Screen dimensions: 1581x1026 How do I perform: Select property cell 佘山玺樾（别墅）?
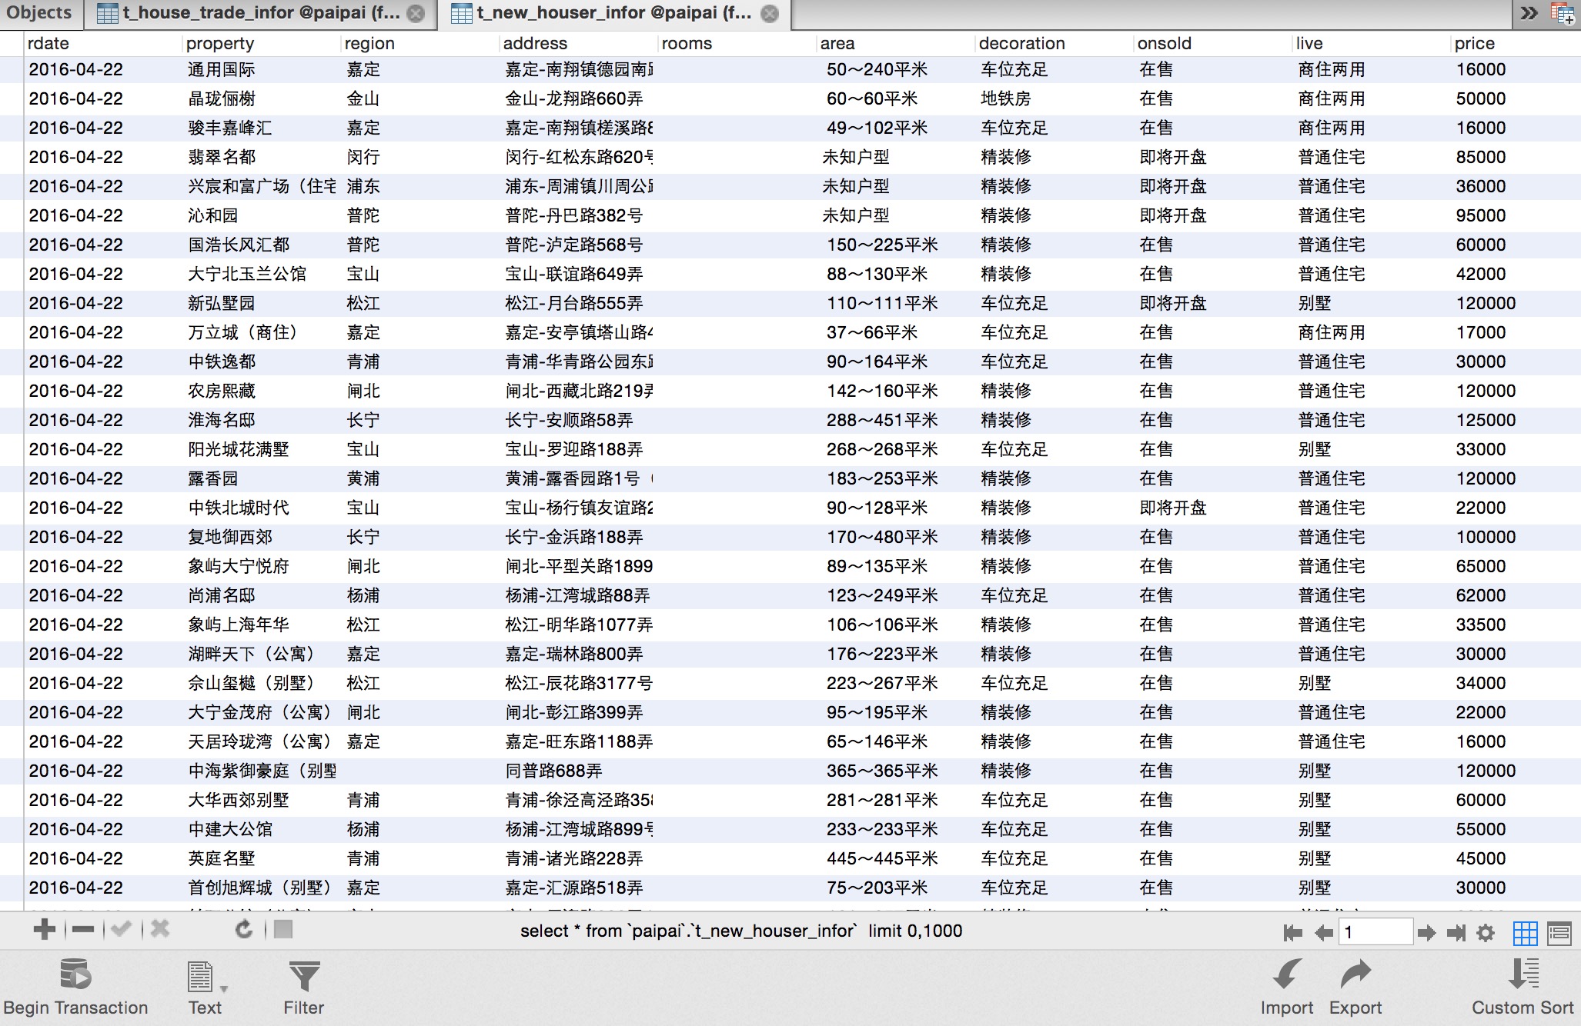pos(252,683)
